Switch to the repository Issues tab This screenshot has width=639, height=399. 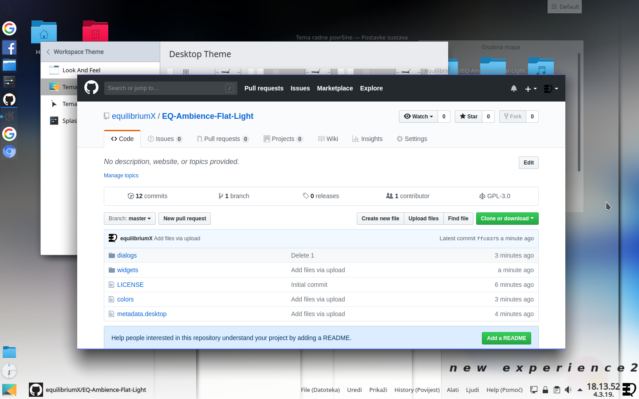pyautogui.click(x=165, y=139)
